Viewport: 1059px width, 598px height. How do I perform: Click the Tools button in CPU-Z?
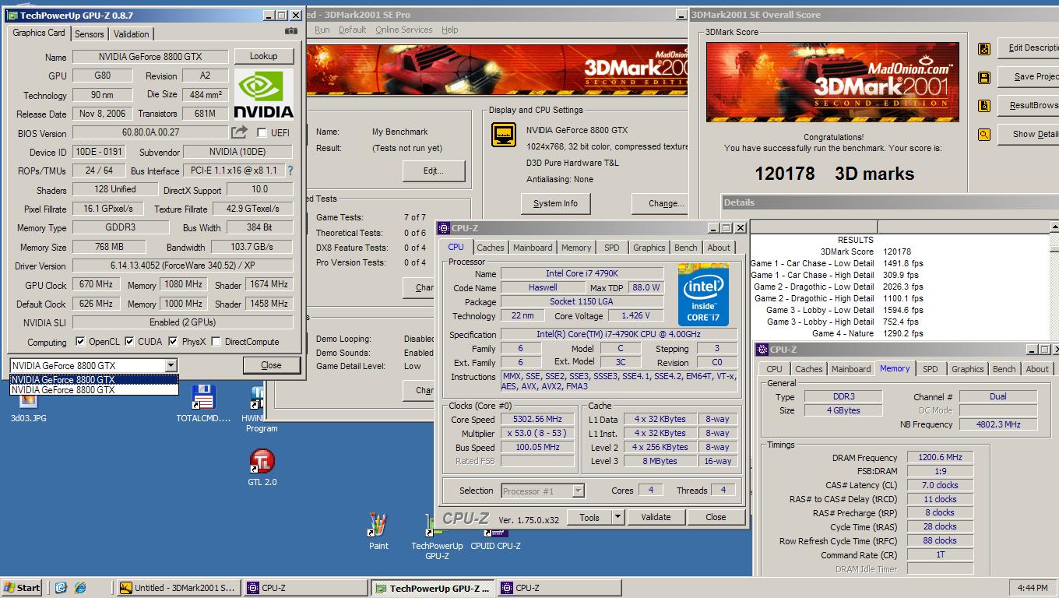coord(589,517)
